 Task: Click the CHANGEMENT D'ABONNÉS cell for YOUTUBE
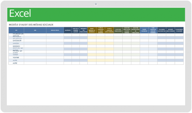click(179, 57)
